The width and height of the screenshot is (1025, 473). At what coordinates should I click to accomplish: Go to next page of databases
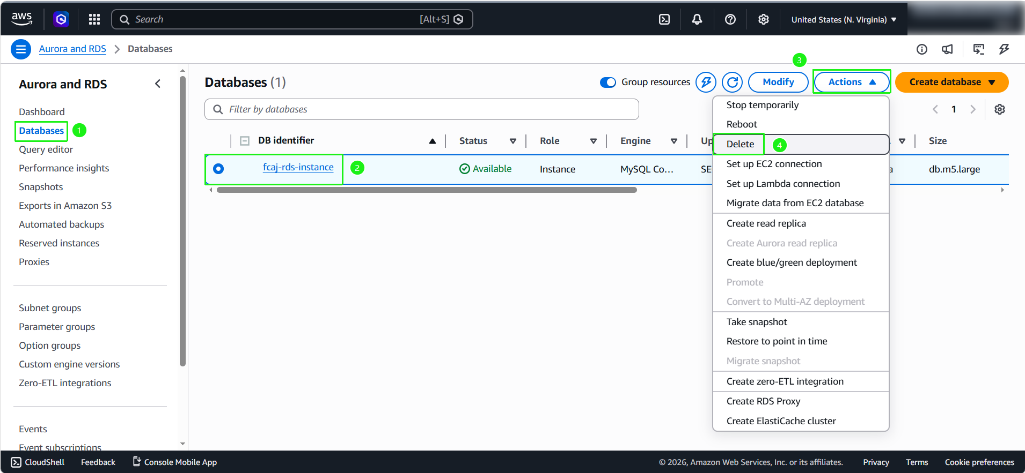[973, 109]
